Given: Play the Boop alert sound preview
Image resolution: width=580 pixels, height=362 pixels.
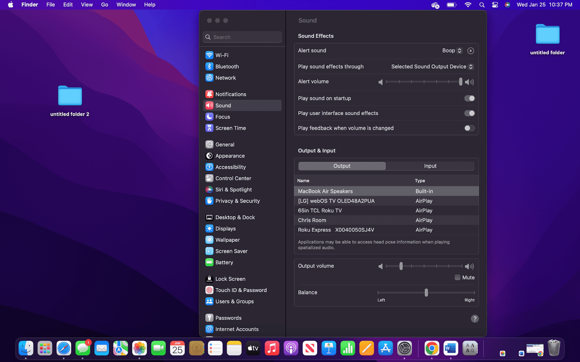Looking at the screenshot, I should pyautogui.click(x=471, y=51).
